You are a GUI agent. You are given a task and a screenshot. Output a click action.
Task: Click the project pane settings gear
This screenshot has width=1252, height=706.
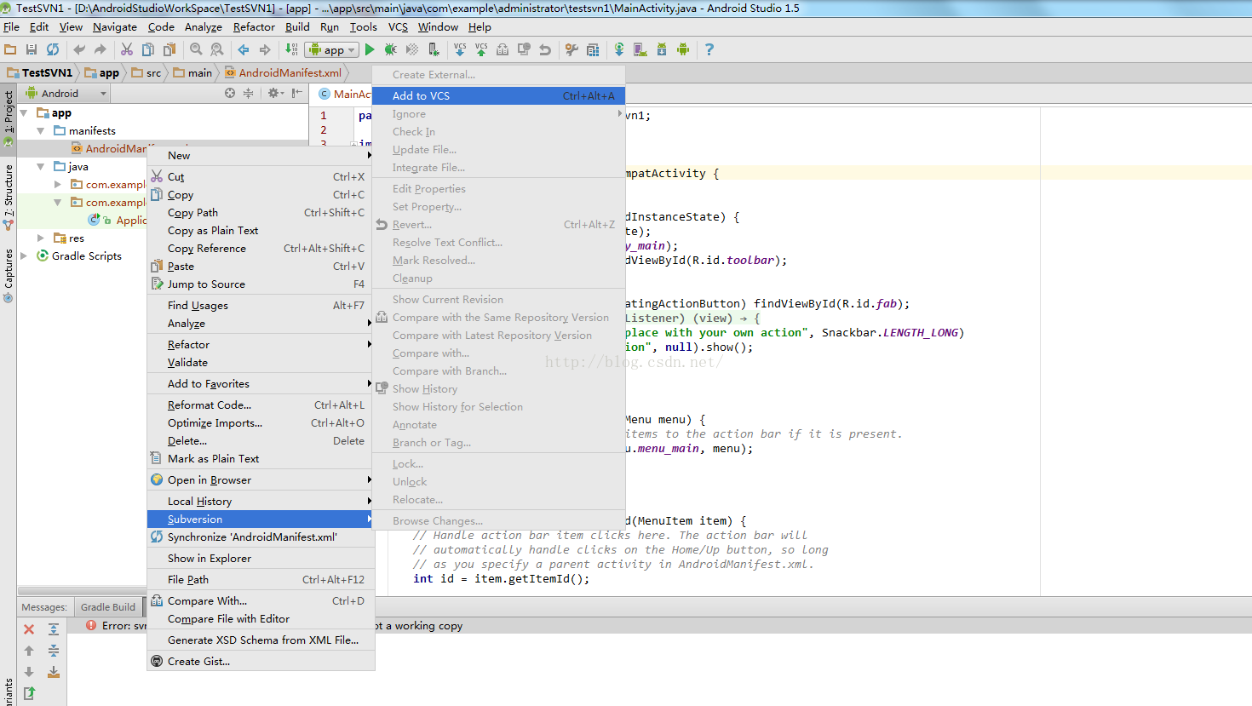[x=274, y=93]
